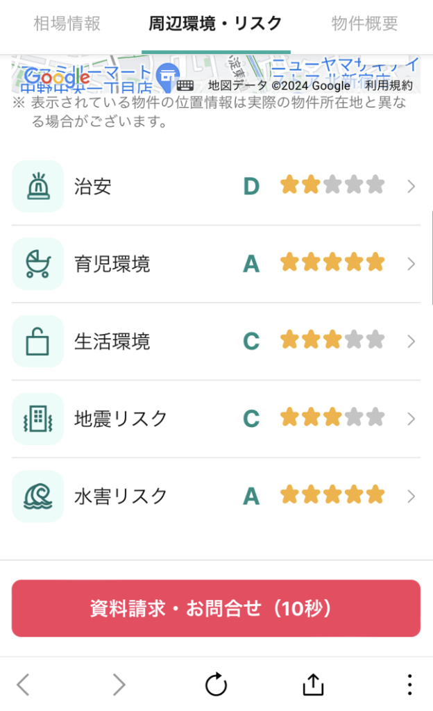Expand the 水害リスク row chevron
The image size is (433, 711).
point(411,496)
